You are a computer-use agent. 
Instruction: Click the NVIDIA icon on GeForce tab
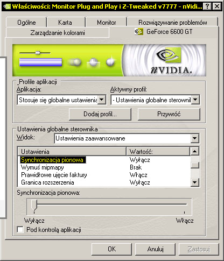tap(139, 32)
